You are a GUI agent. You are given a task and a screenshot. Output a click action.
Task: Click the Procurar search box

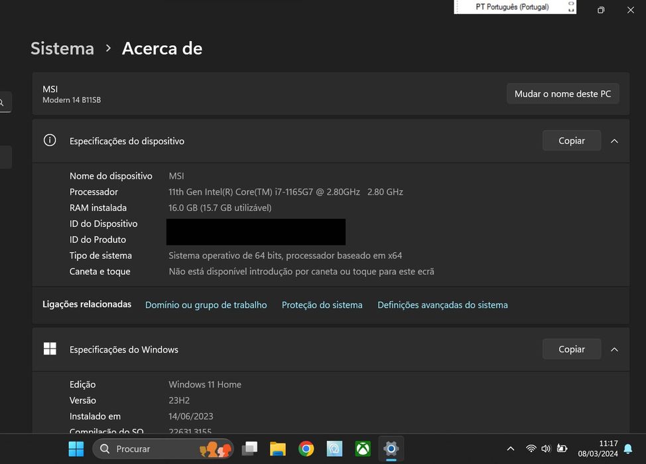163,449
